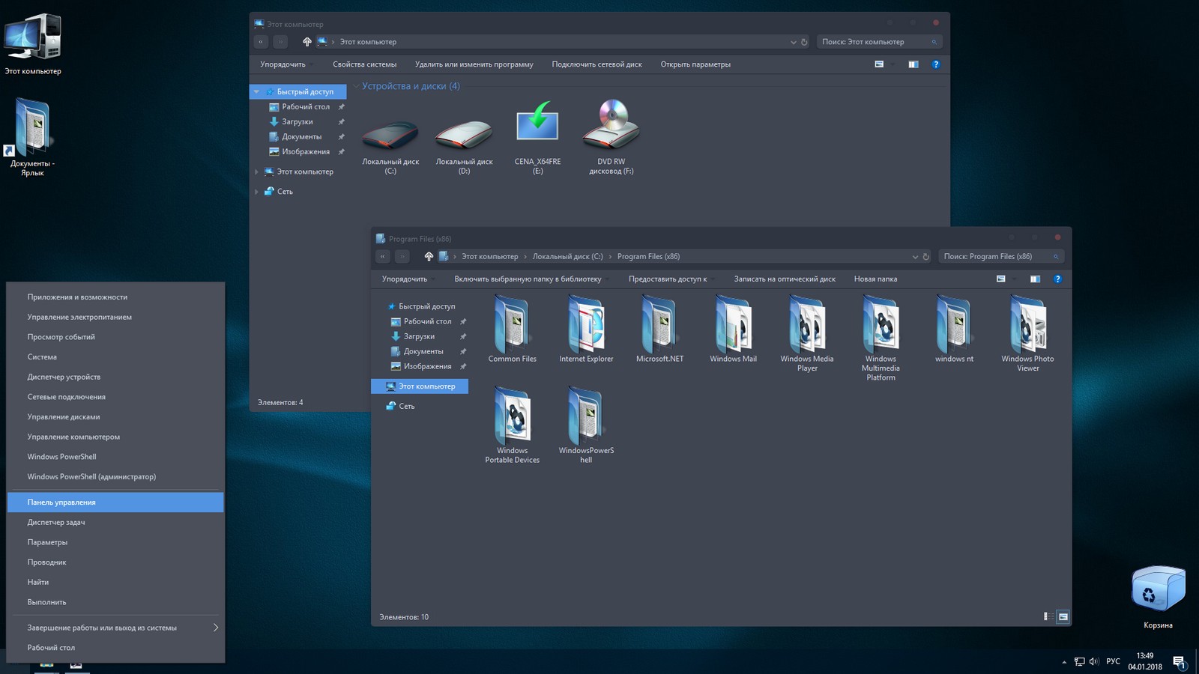Switch to large icons view in status bar
Image resolution: width=1199 pixels, height=674 pixels.
(x=1063, y=617)
